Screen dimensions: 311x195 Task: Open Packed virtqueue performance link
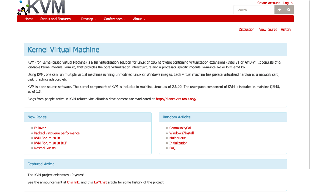(57, 133)
